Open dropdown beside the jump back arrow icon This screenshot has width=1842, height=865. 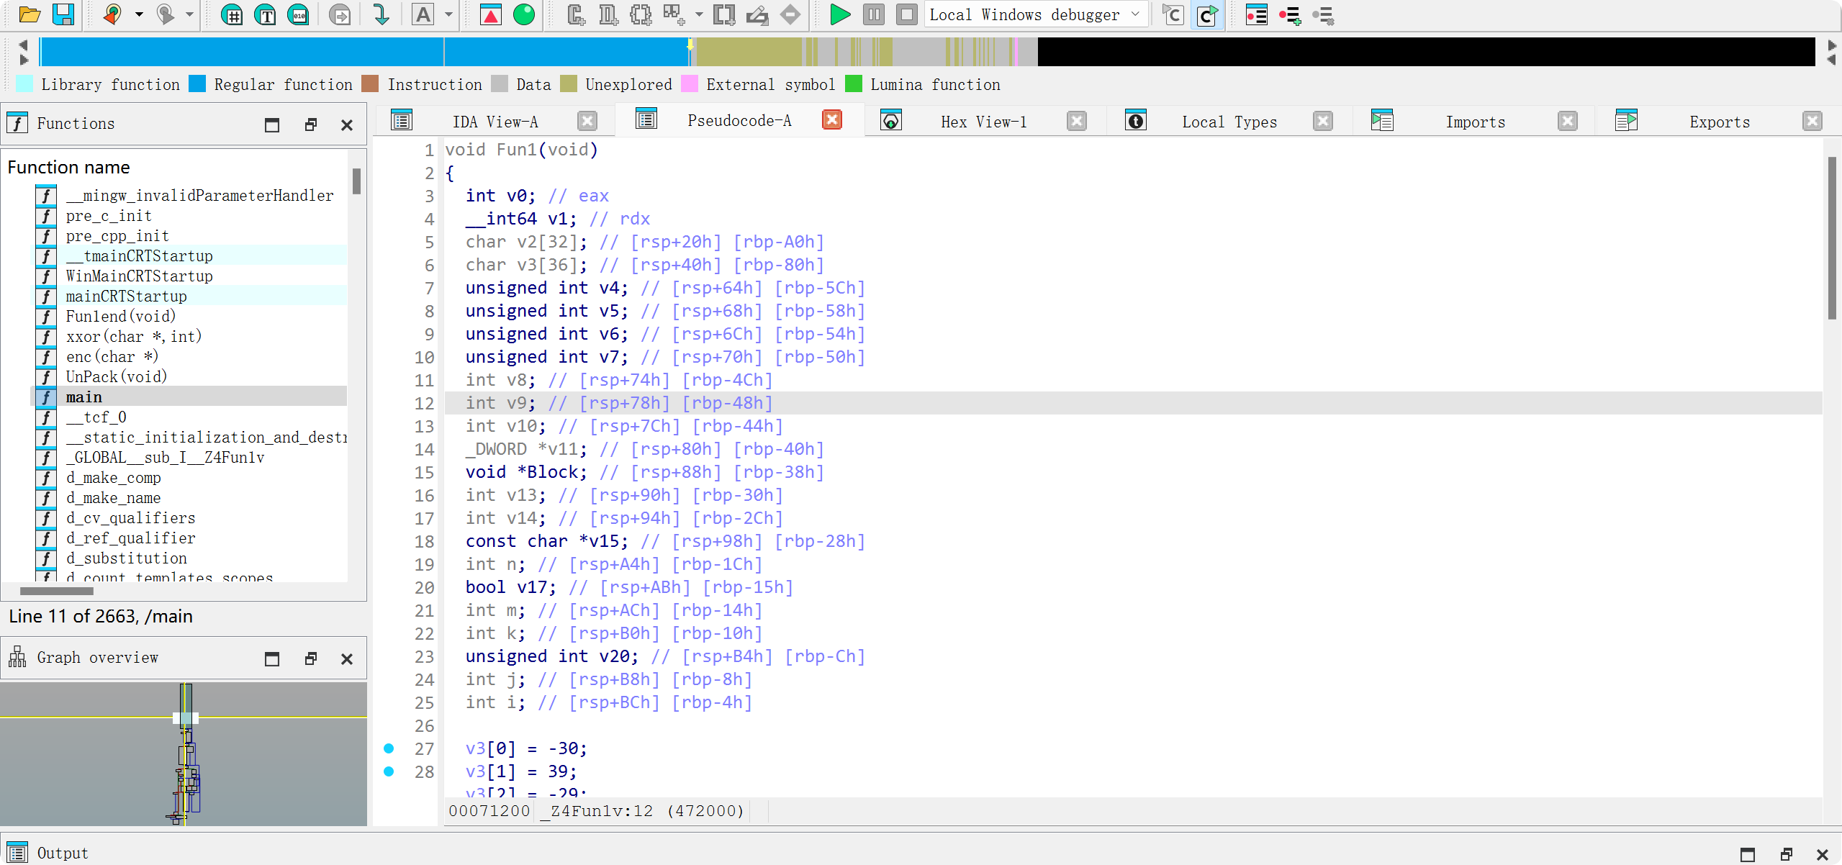pyautogui.click(x=139, y=14)
